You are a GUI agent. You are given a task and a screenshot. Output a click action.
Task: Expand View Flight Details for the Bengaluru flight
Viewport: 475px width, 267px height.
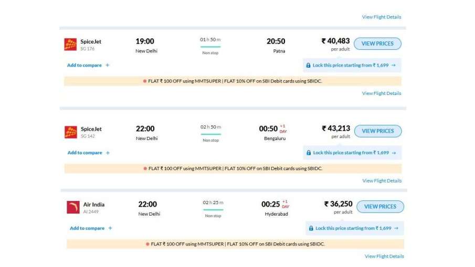[382, 181]
